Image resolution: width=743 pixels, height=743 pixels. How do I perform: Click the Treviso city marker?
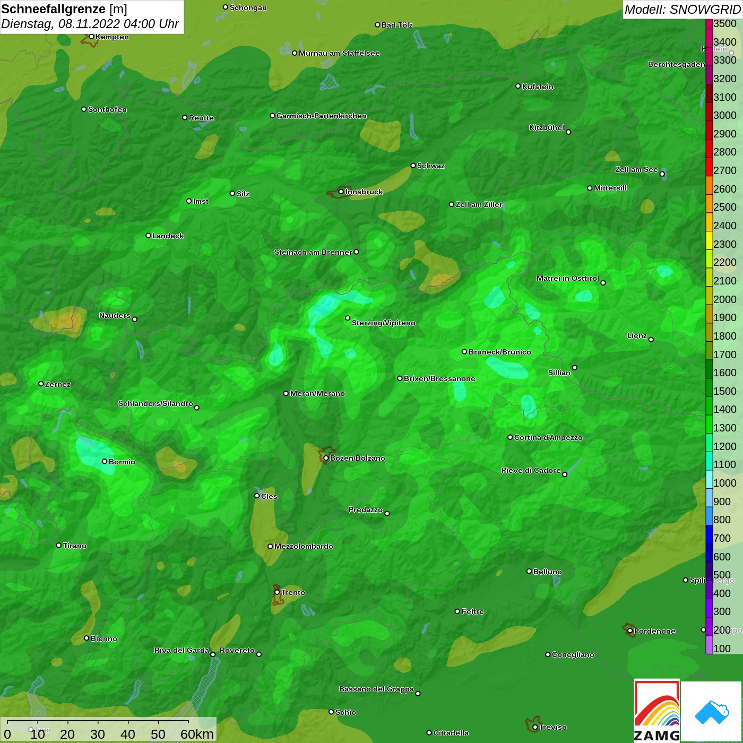coord(535,727)
